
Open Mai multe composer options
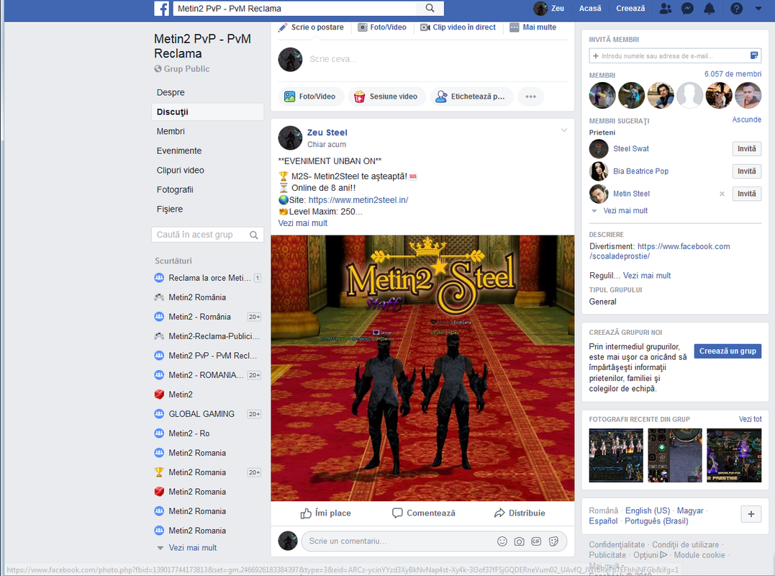click(x=532, y=27)
